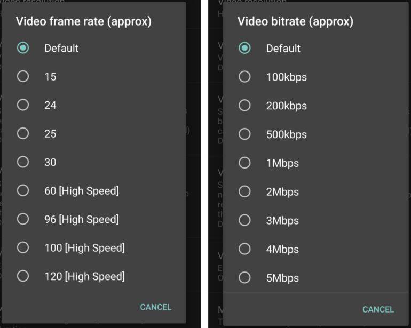Choose 60 [High Speed] frame rate
The image size is (411, 328).
[x=23, y=190]
